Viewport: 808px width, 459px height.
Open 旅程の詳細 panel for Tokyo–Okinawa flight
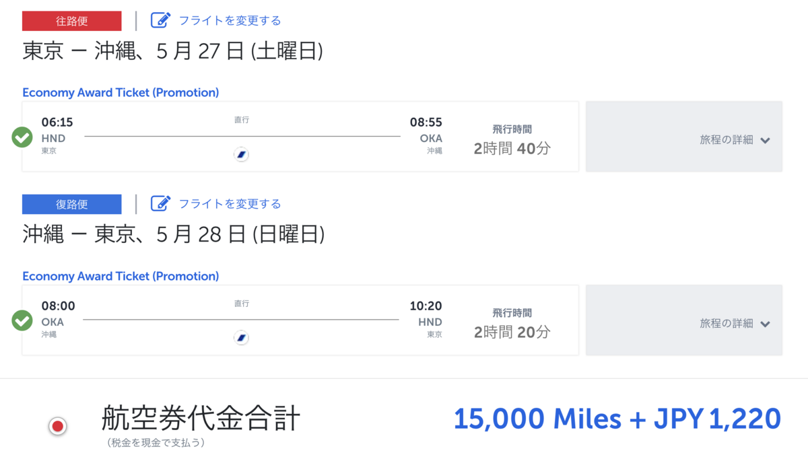point(684,137)
